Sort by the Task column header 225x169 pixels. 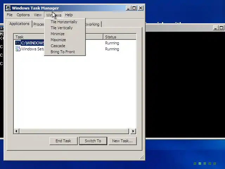pyautogui.click(x=29, y=37)
